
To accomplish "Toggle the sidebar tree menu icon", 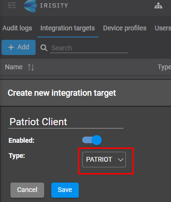I will (x=12, y=5).
